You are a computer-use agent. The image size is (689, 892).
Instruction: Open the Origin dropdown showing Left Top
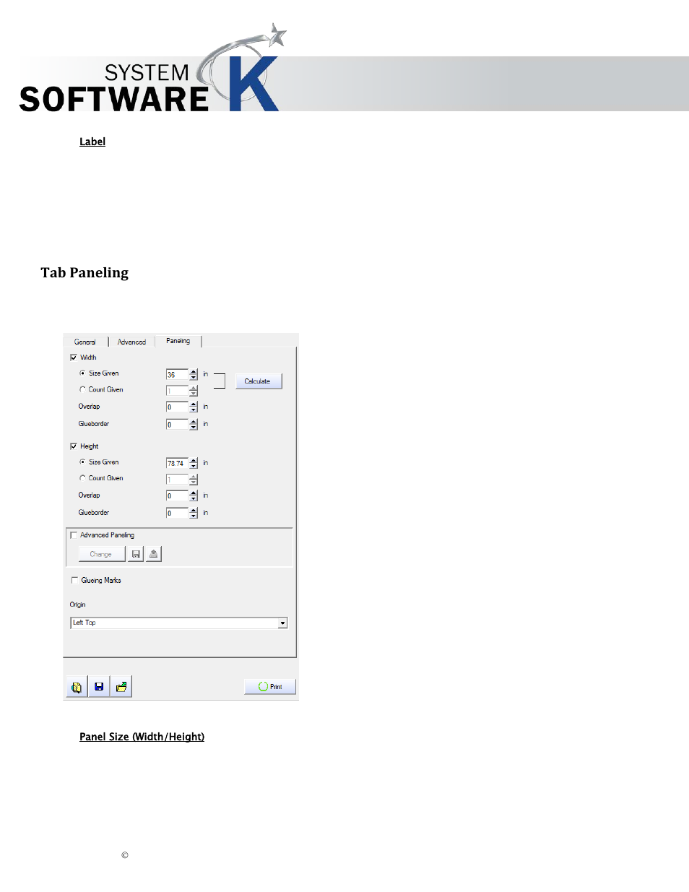click(x=179, y=623)
